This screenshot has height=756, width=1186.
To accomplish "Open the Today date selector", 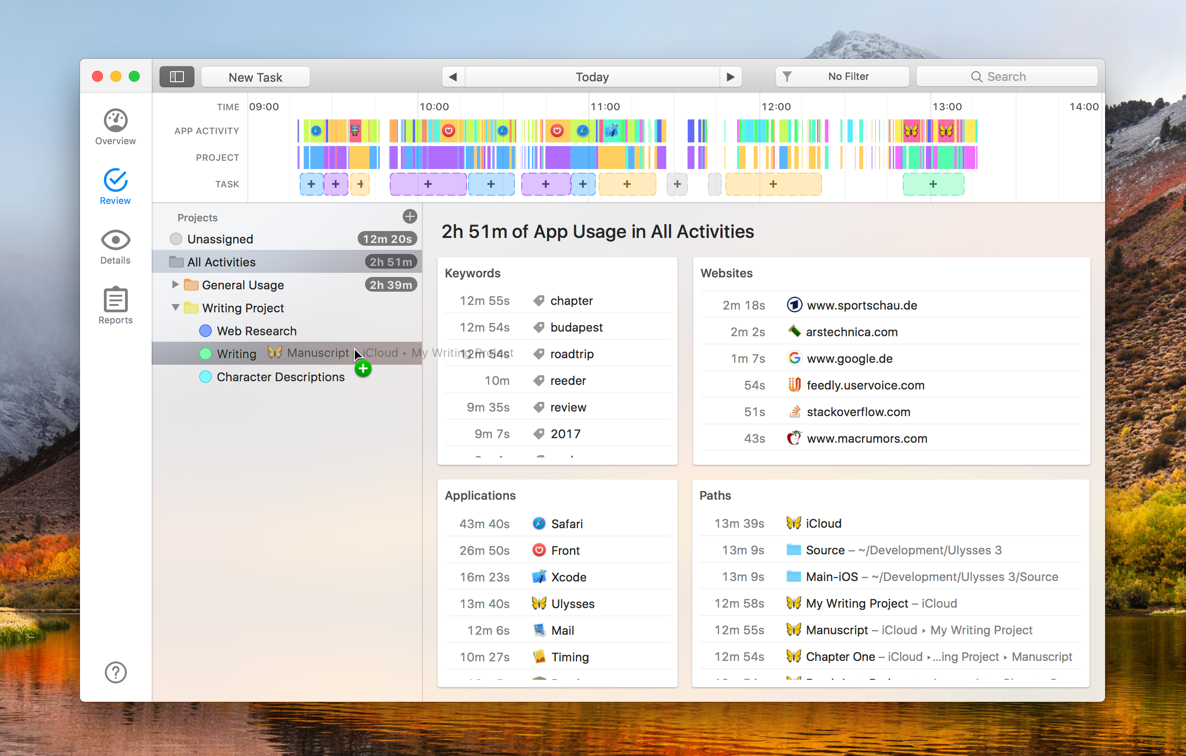I will (x=592, y=77).
